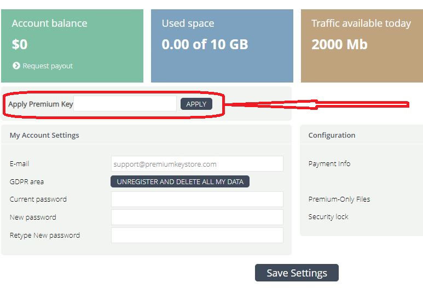Click the Save Settings button
The height and width of the screenshot is (288, 423).
(x=297, y=273)
